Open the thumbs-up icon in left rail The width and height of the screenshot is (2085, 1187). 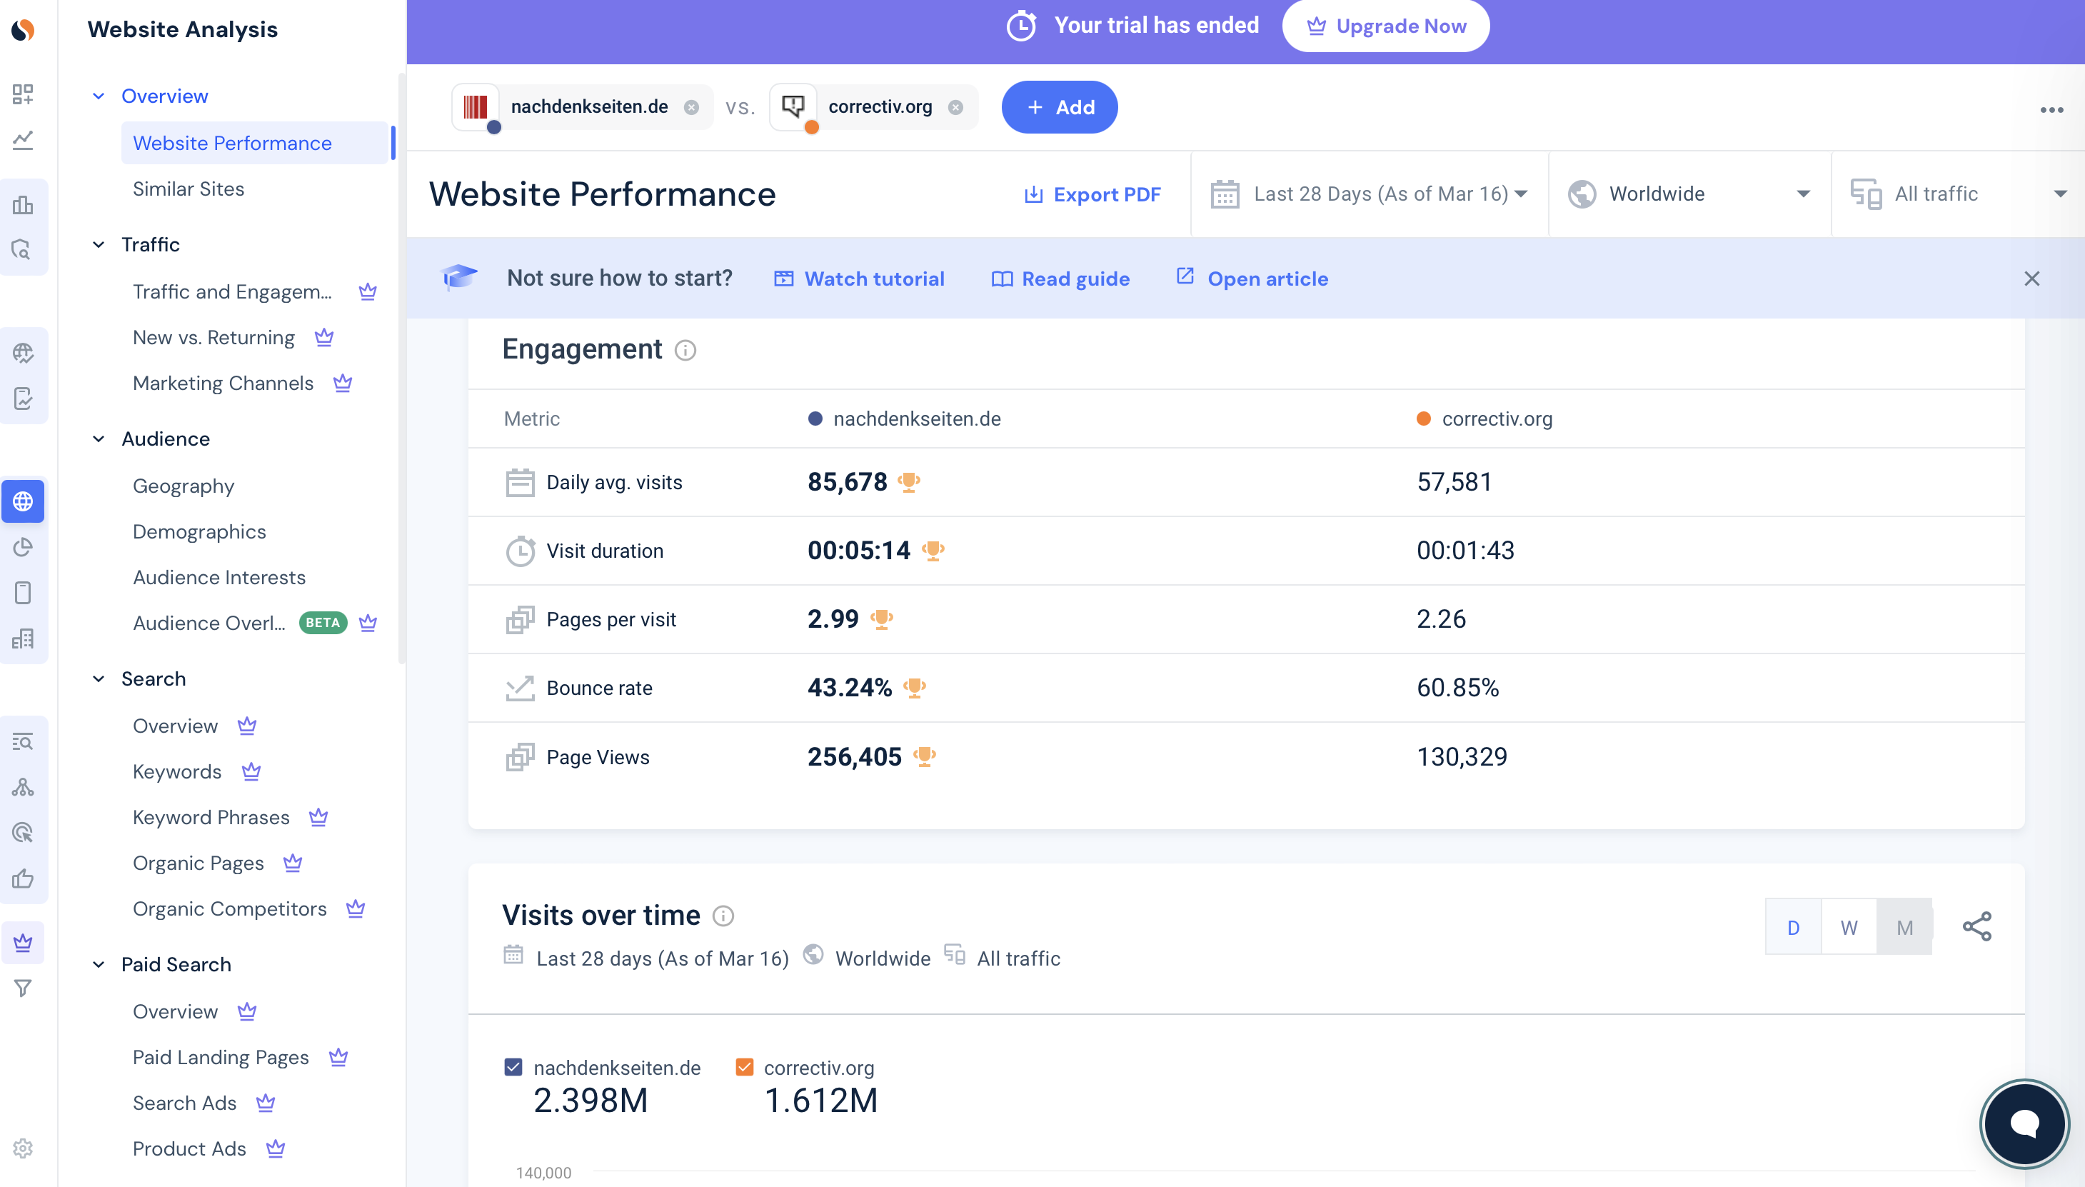[23, 878]
